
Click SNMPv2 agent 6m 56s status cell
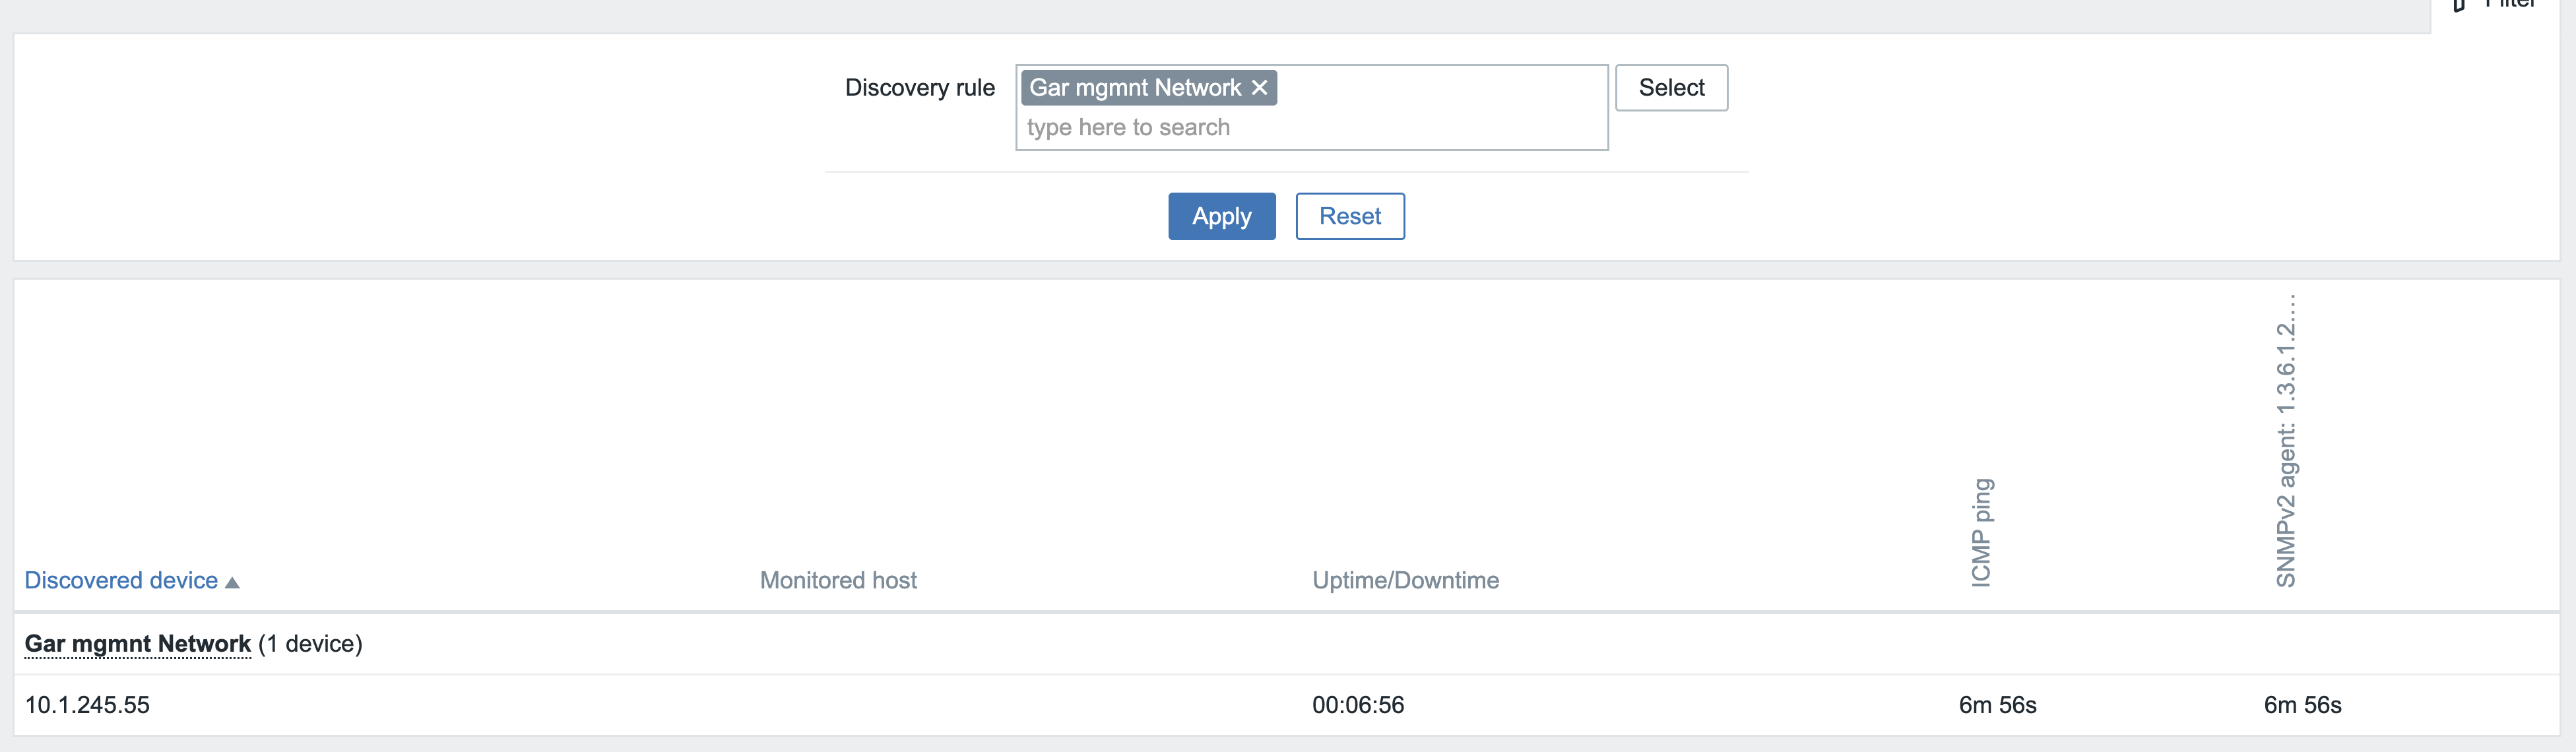click(x=2301, y=705)
